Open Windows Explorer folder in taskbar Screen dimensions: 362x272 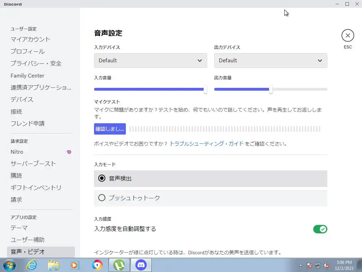tap(53, 265)
